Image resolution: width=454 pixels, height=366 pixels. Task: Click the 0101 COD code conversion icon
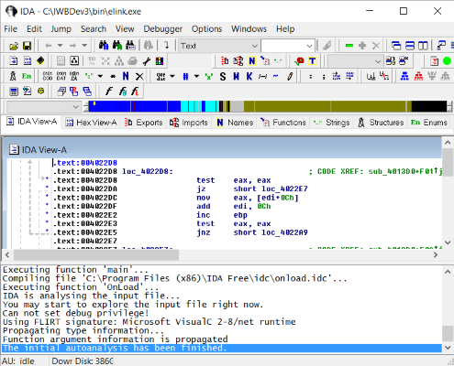tap(48, 76)
